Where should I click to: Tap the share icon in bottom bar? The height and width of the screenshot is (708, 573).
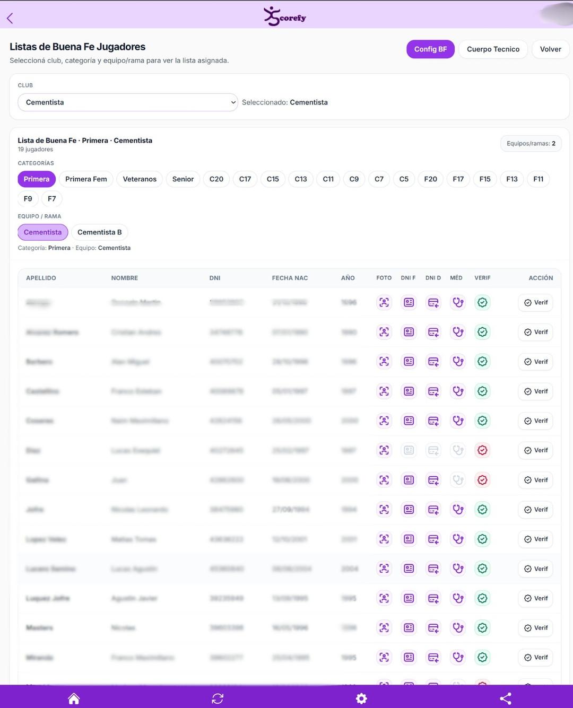click(506, 698)
